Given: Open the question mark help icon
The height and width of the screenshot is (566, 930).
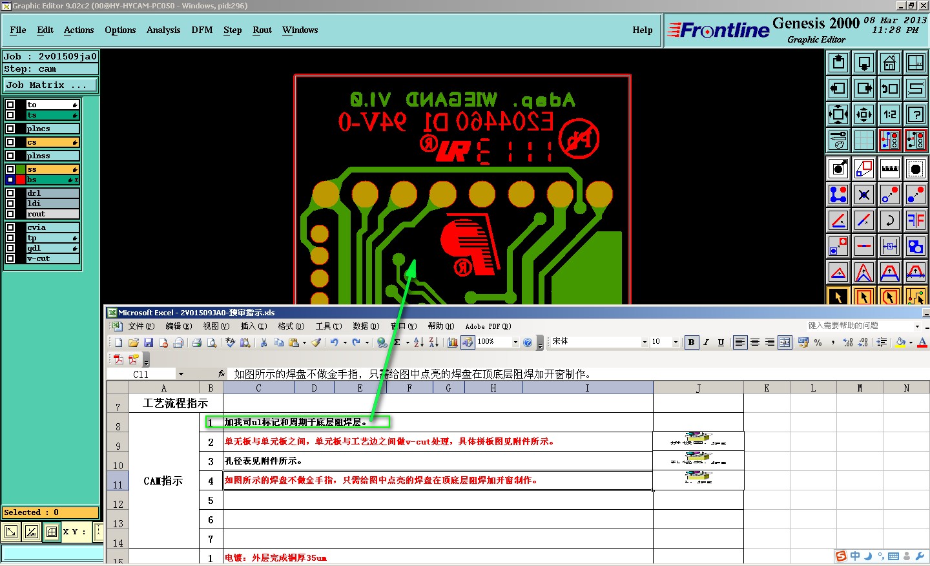Looking at the screenshot, I should 916,114.
